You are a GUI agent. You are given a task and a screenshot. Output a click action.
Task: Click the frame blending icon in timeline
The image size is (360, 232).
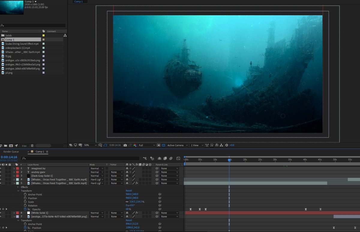point(165,158)
